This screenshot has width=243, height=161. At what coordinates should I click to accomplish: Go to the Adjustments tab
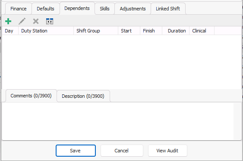[x=133, y=9]
